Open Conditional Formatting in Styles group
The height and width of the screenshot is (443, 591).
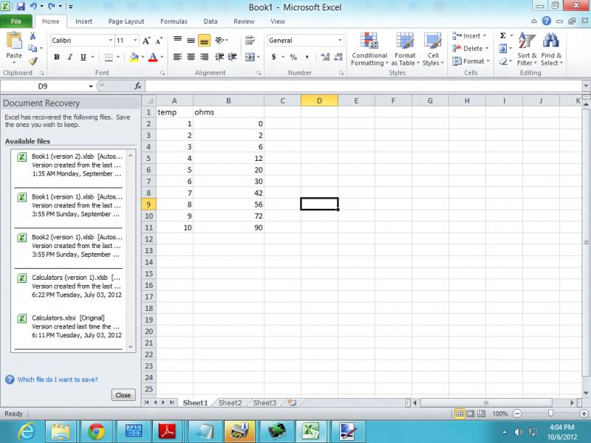[369, 49]
